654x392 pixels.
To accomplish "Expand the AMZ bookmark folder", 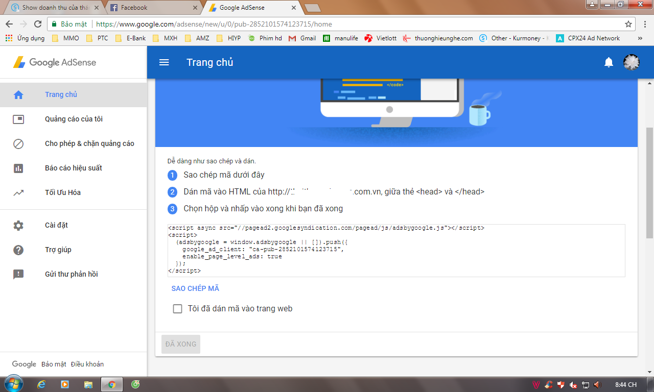I will (x=197, y=38).
